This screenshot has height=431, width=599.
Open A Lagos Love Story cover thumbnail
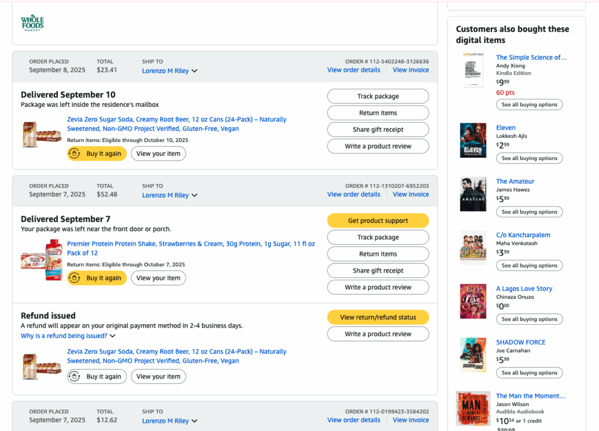click(x=473, y=301)
